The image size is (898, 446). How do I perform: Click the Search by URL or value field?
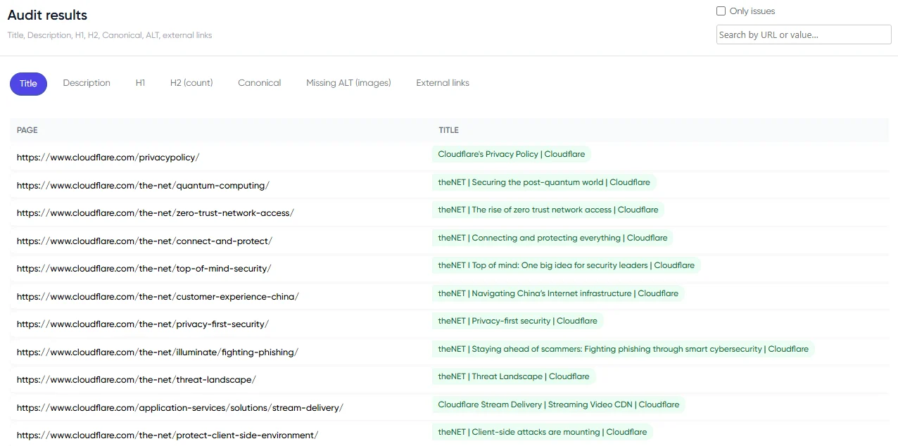pos(803,34)
